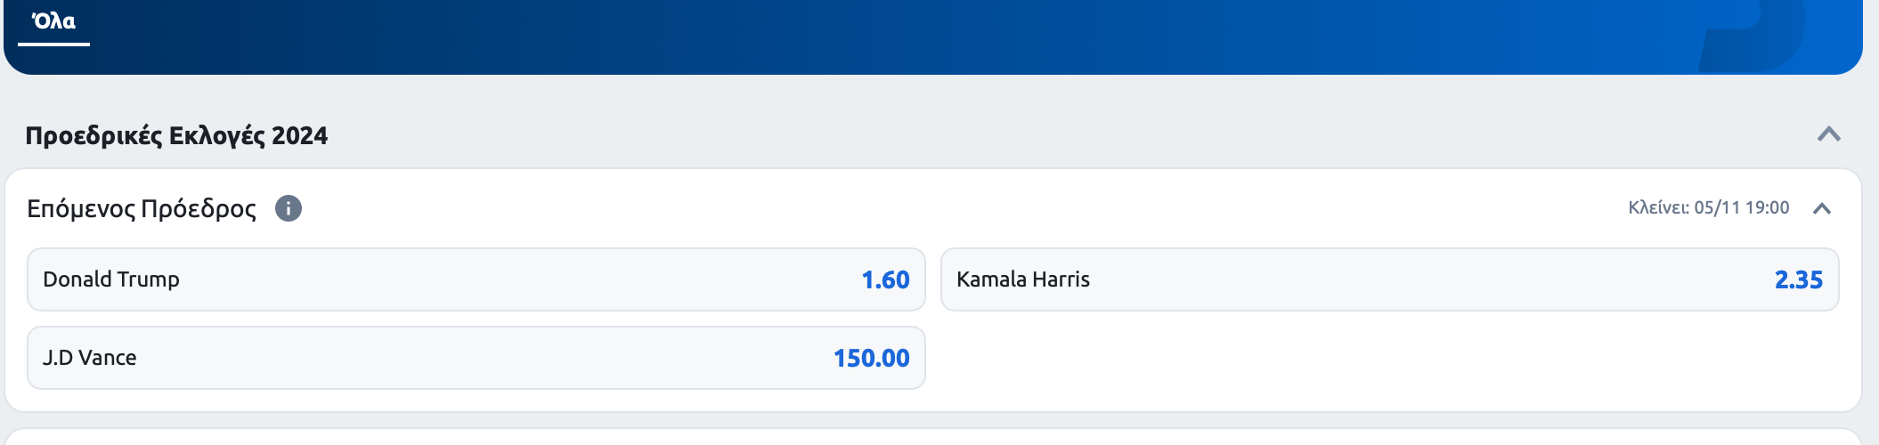Click the 2.35 odds value

click(x=1798, y=279)
